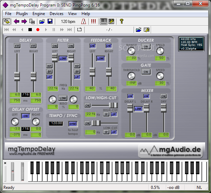
Task: Open the program list icon
Action: coord(32,22)
